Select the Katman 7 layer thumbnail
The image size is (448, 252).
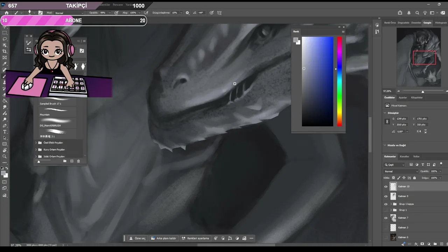click(x=393, y=218)
